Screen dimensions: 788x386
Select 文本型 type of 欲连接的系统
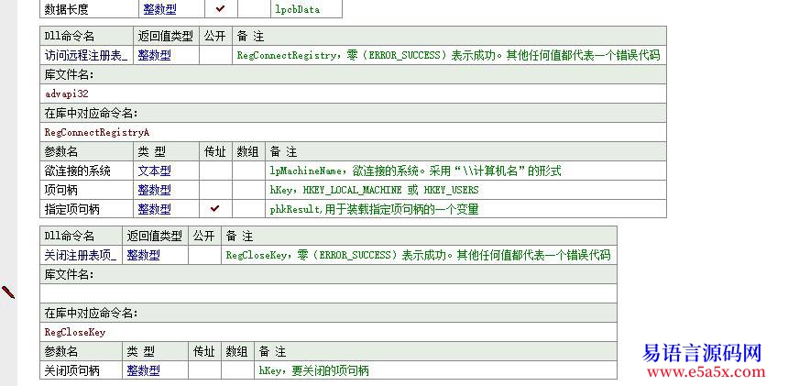(154, 171)
